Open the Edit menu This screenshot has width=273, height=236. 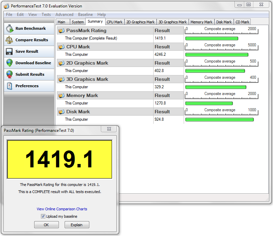coord(20,15)
